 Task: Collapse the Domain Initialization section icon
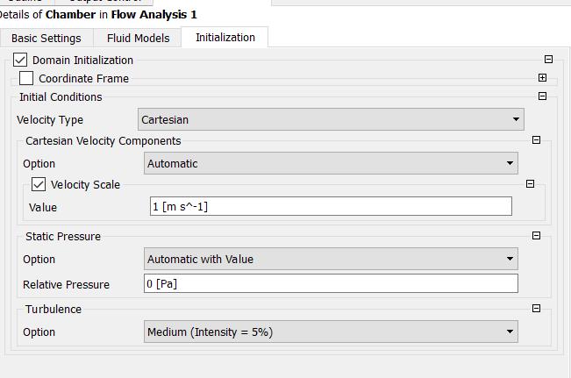[x=548, y=60]
